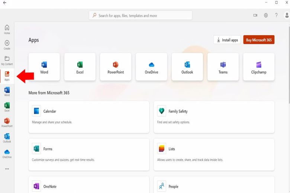Open the settings gear icon

266,15
